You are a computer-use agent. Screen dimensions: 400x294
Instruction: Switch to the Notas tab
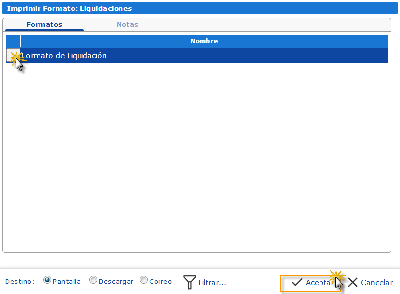pyautogui.click(x=127, y=24)
